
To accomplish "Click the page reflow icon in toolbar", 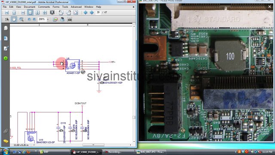I will pyautogui.click(x=76, y=12).
